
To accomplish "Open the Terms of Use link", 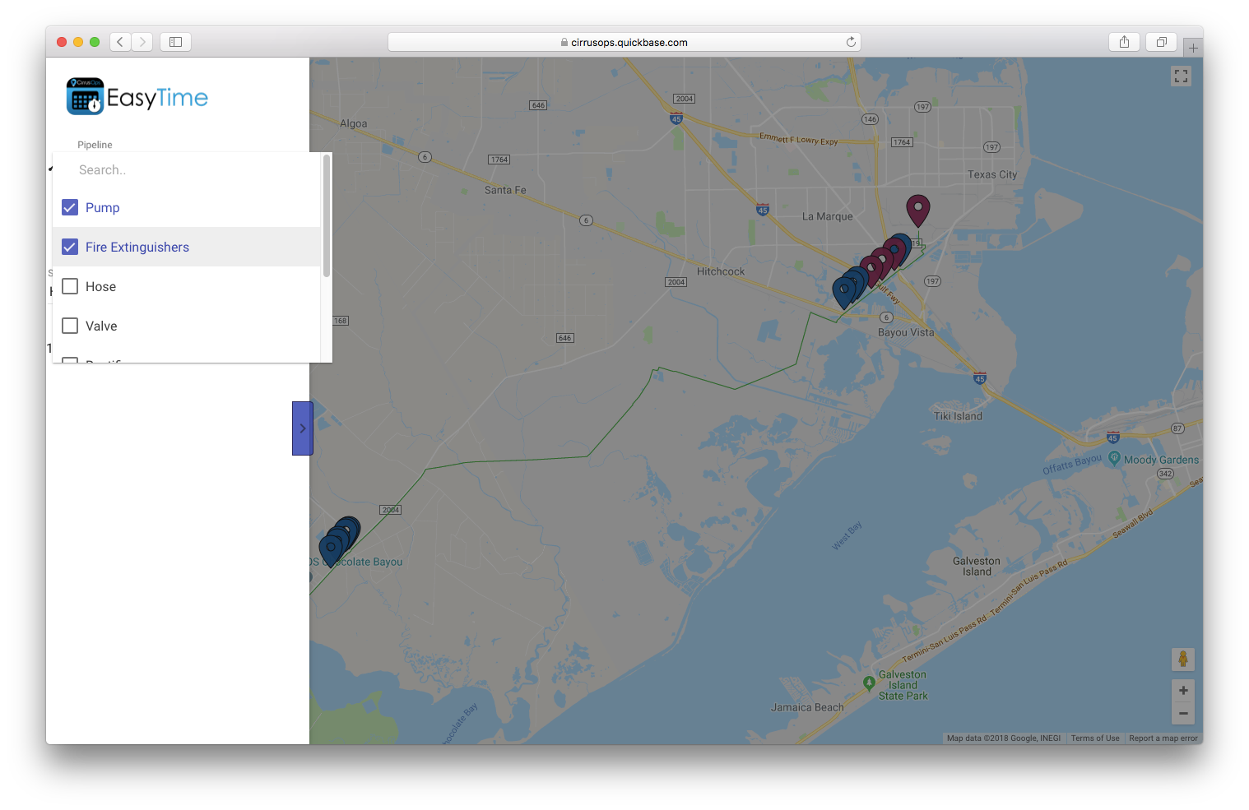I will coord(1094,738).
